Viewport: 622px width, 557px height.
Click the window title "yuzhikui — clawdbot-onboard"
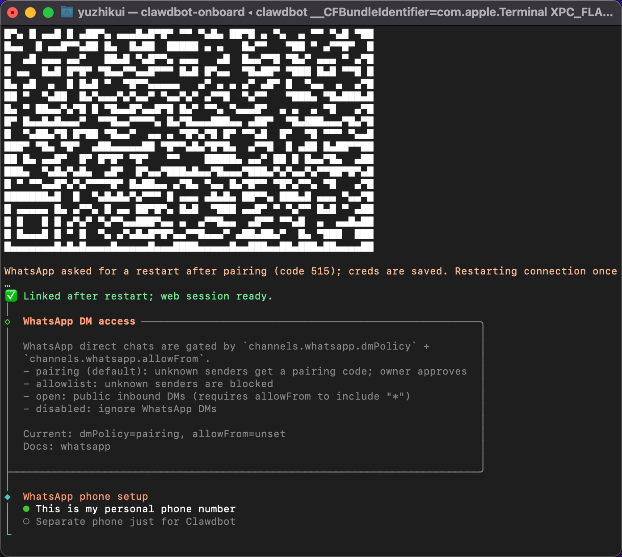[161, 12]
